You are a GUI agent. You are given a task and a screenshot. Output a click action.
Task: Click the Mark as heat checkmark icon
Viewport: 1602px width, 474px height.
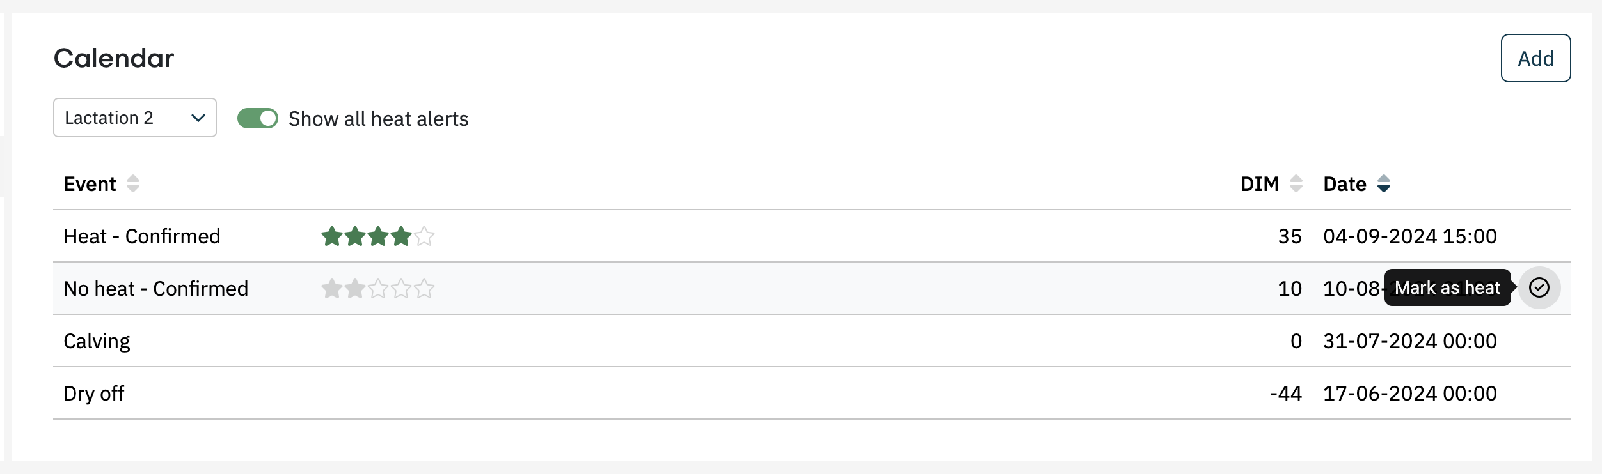(1539, 288)
